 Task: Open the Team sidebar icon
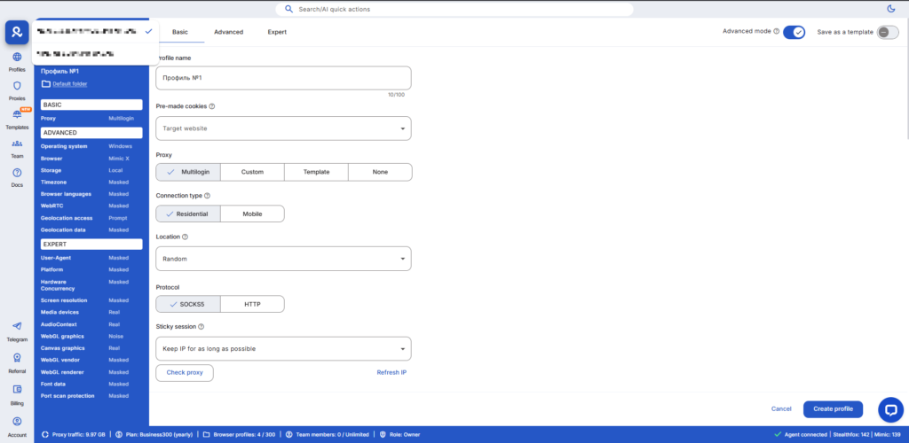coord(17,147)
